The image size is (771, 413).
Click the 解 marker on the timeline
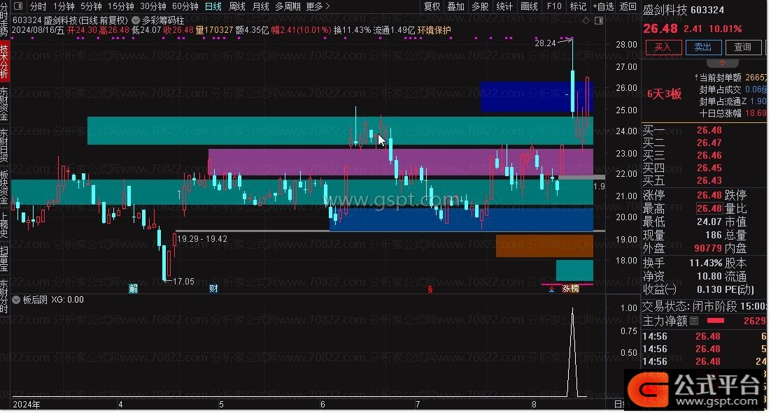coord(133,289)
